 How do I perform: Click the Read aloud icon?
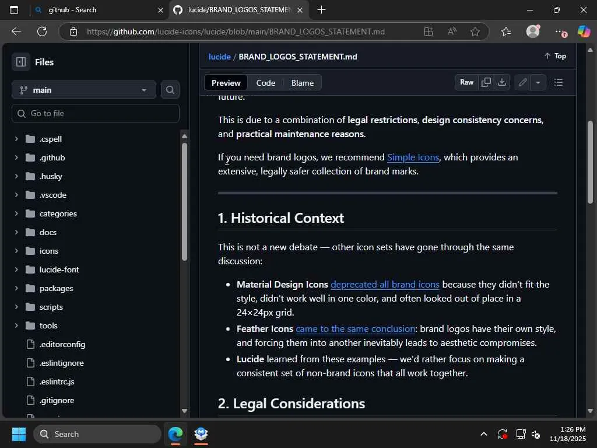[452, 32]
